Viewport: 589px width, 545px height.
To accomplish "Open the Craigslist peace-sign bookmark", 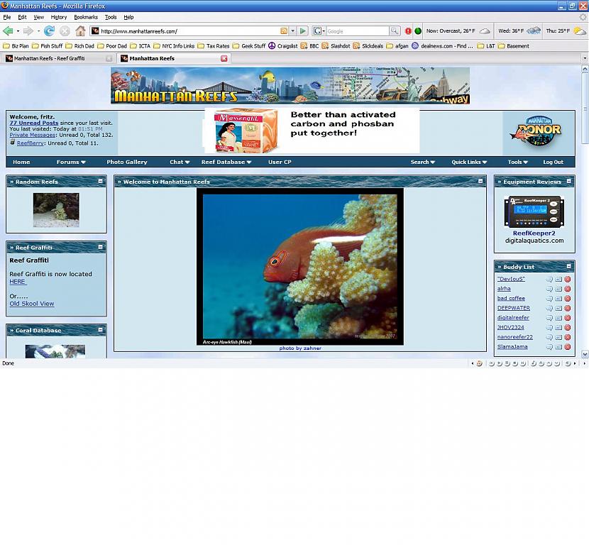I will [x=282, y=46].
